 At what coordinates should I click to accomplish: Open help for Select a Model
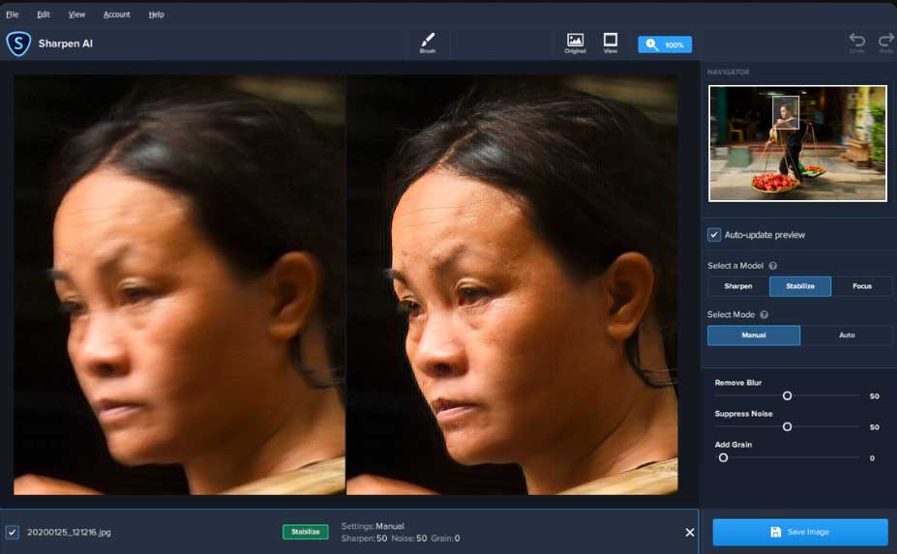(x=773, y=266)
